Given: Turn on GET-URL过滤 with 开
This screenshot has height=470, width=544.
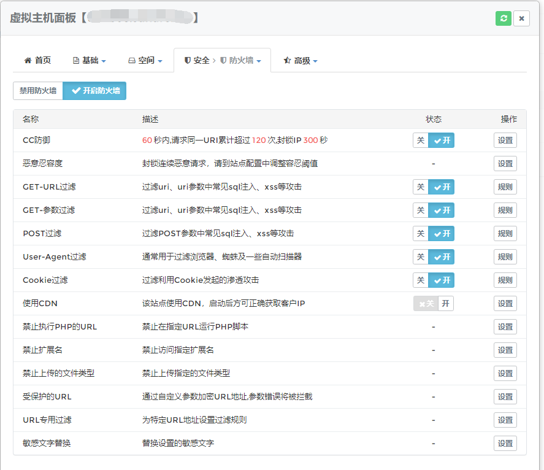Looking at the screenshot, I should point(442,187).
